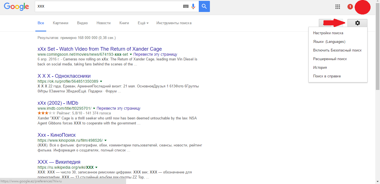Switch to the Все tab
Viewport: 380px width, 184px height.
(41, 23)
